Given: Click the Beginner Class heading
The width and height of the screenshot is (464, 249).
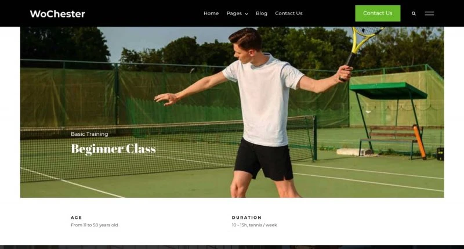Looking at the screenshot, I should click(x=113, y=149).
